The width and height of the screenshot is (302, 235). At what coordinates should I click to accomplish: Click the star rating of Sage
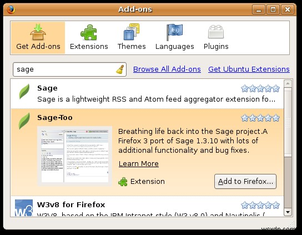point(260,88)
